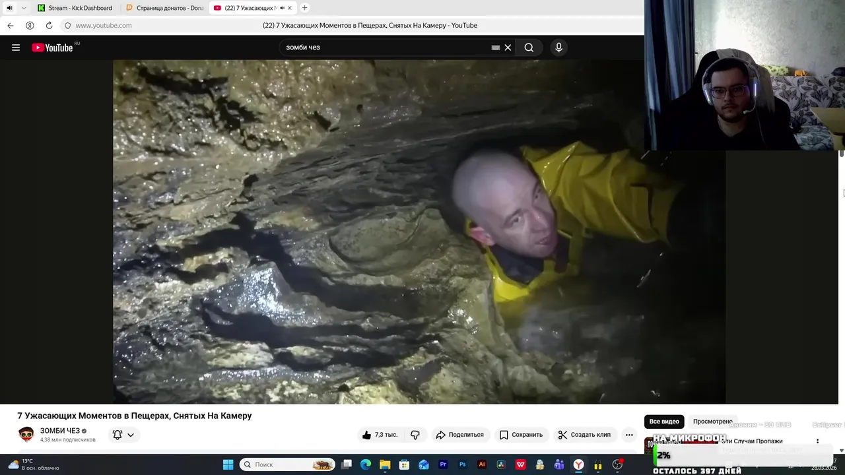Image resolution: width=845 pixels, height=475 pixels.
Task: Focus the YouTube search box
Action: coord(386,47)
